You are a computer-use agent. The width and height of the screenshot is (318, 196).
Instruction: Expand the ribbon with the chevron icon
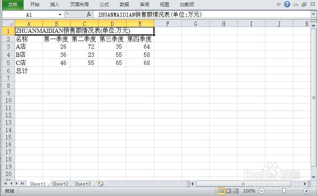tap(279, 5)
